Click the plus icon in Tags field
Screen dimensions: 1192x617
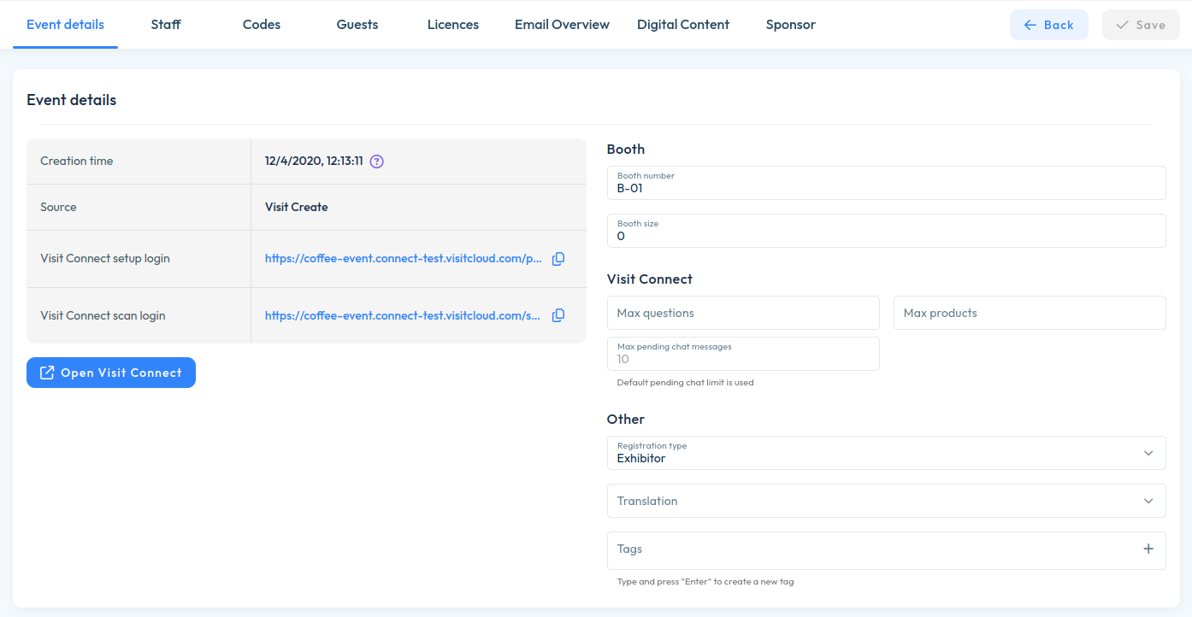pos(1148,549)
